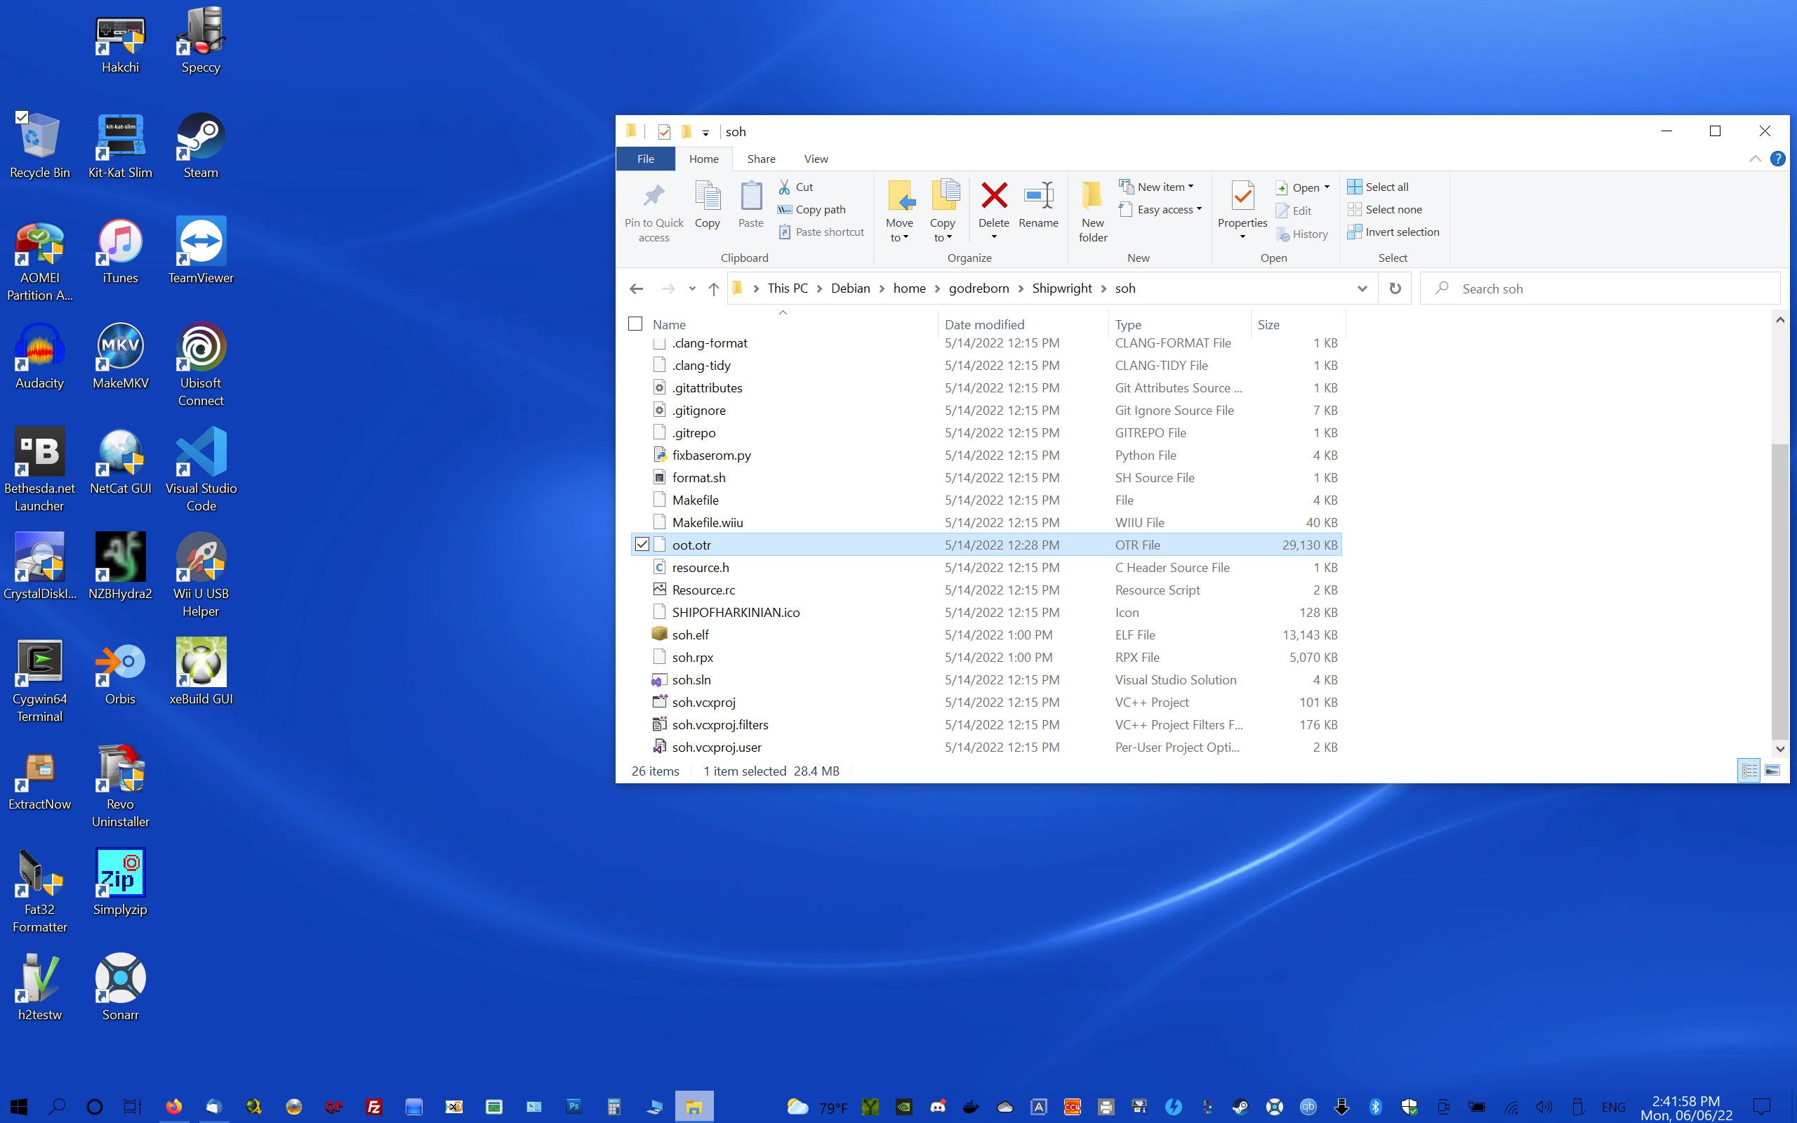Viewport: 1797px width, 1123px height.
Task: Expand the Open button dropdown arrow
Action: click(1327, 187)
